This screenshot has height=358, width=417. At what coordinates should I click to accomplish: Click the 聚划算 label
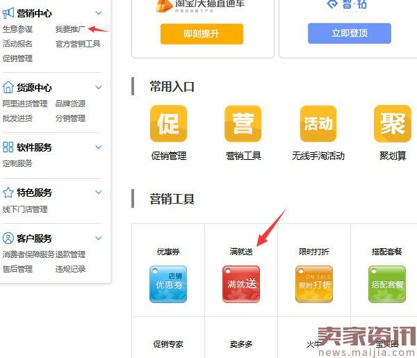[393, 156]
